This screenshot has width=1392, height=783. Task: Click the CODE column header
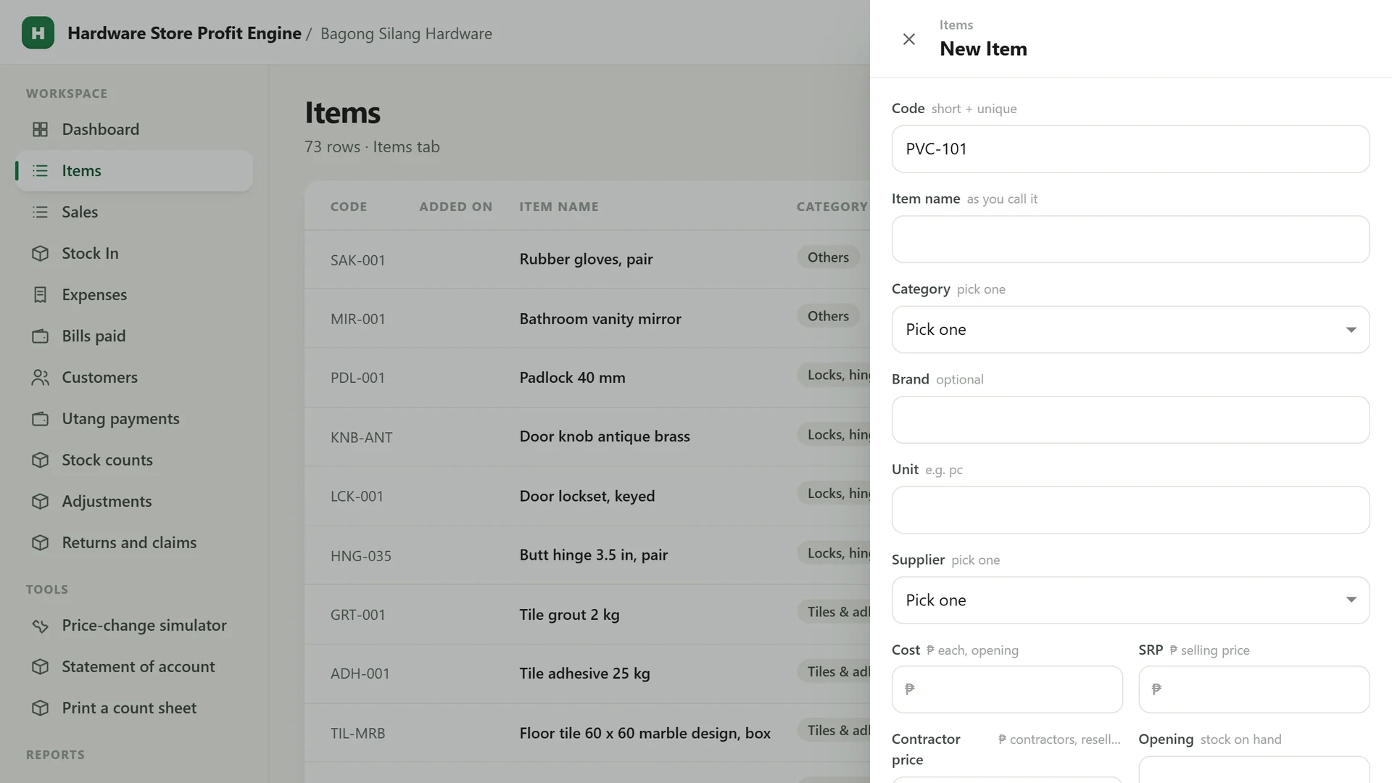tap(349, 207)
